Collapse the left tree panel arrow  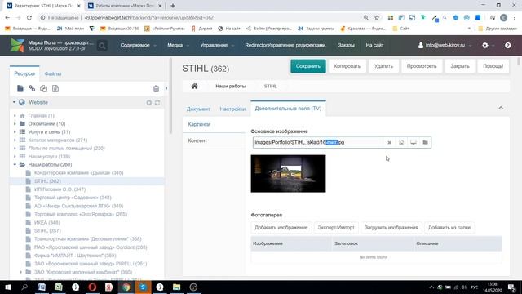[166, 88]
